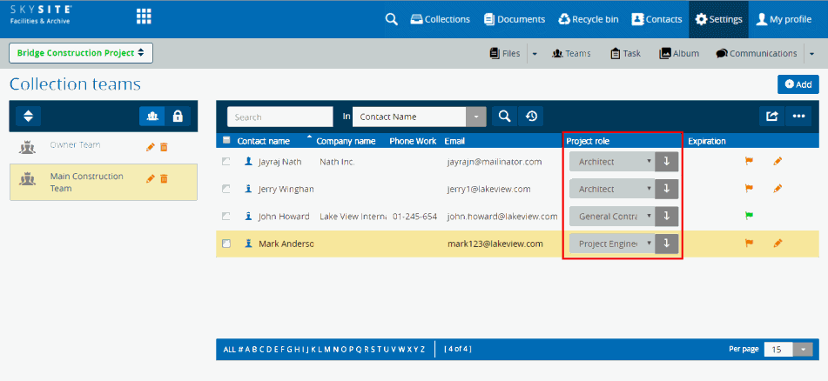Delete Main Construction Team with trash icon

coord(164,178)
